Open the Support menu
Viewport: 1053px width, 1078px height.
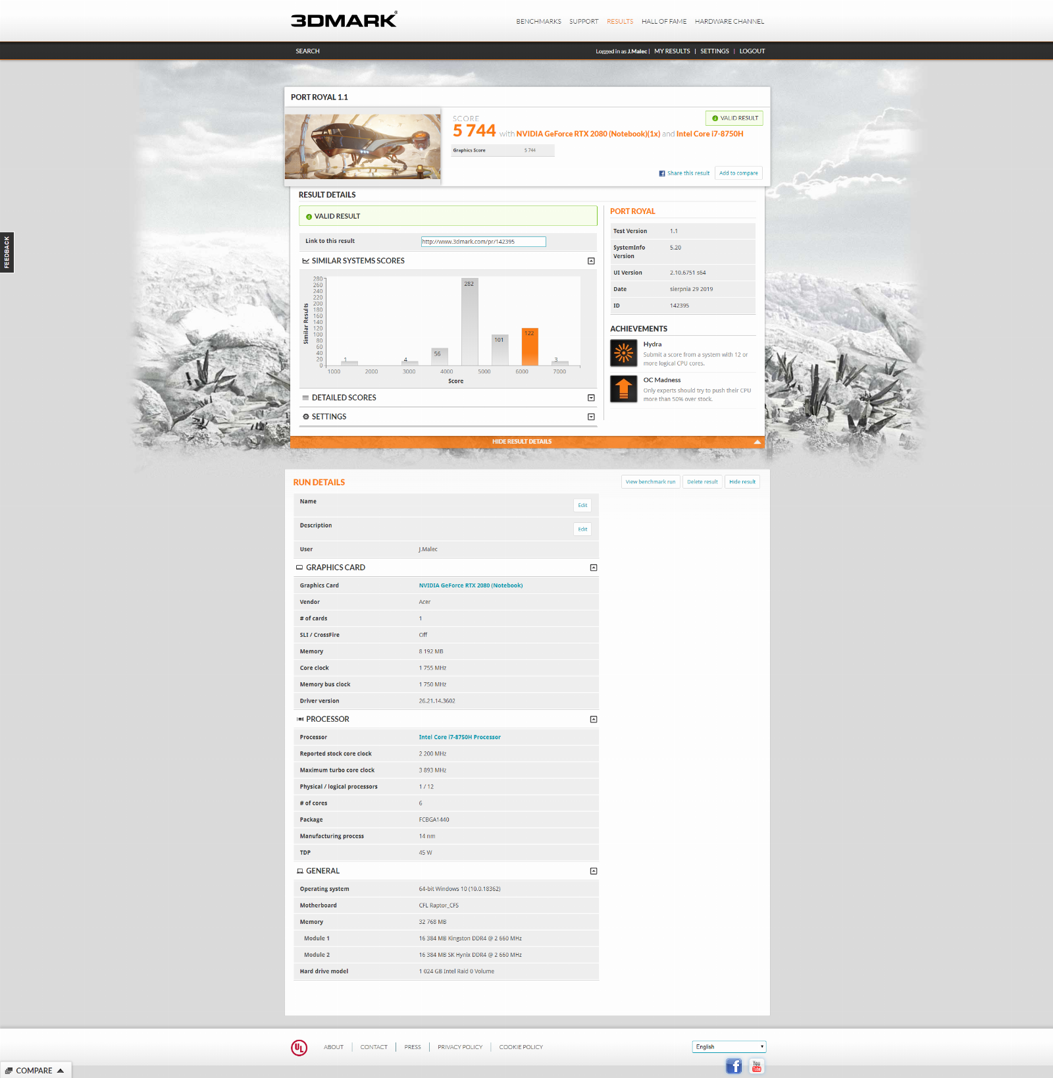[x=584, y=22]
